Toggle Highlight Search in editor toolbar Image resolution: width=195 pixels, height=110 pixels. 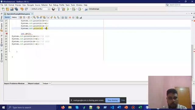tap(44, 17)
